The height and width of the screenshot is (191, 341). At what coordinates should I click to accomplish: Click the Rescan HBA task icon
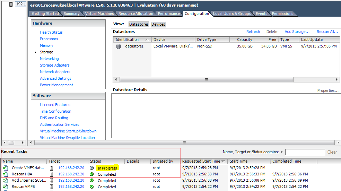point(6,174)
